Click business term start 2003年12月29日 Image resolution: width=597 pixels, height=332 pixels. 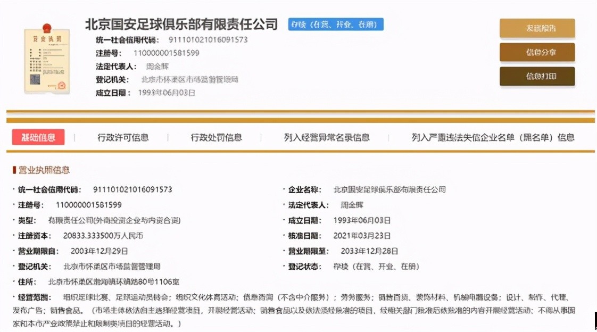(x=99, y=251)
